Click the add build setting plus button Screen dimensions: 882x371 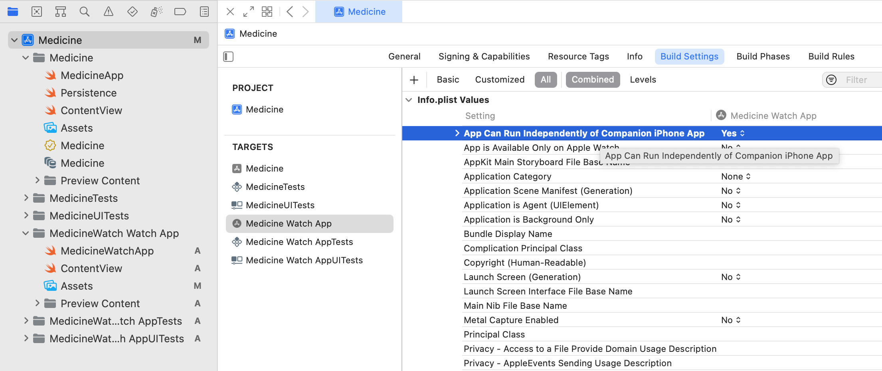click(414, 80)
